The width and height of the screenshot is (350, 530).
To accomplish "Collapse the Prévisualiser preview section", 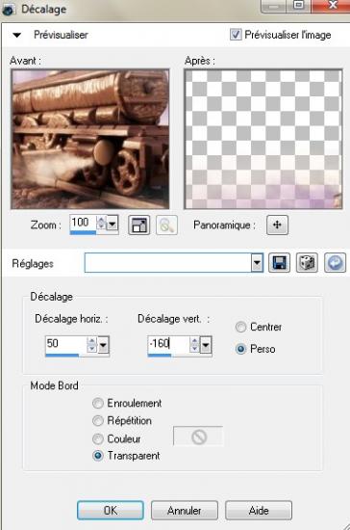I will (x=17, y=35).
